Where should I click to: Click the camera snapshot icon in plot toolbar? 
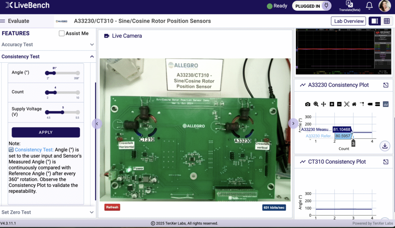tap(308, 104)
